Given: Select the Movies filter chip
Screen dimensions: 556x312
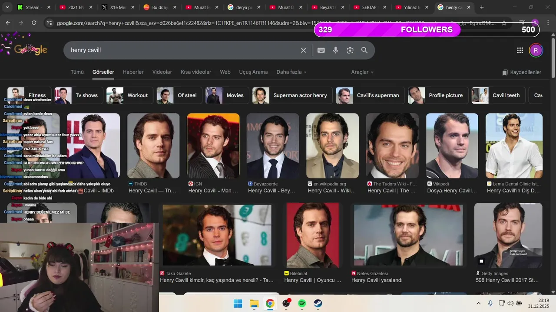Looking at the screenshot, I should (x=227, y=95).
